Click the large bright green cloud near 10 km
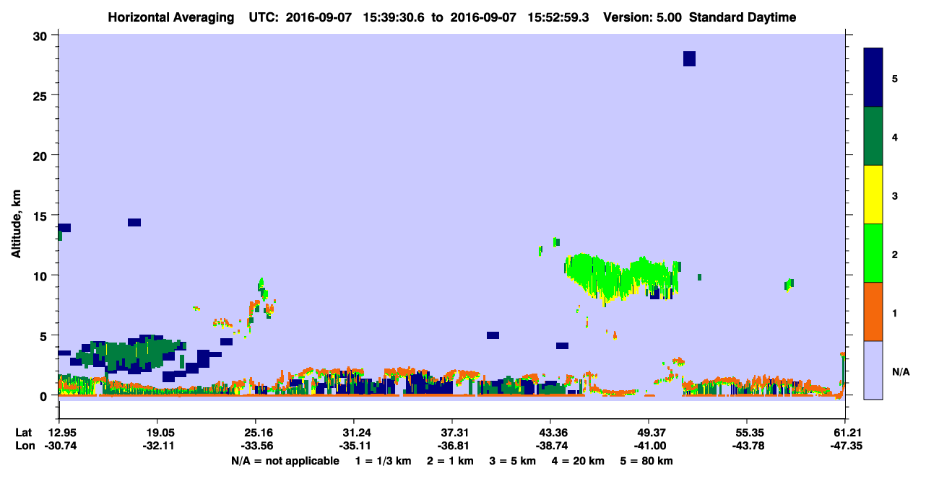This screenshot has height=481, width=939. pyautogui.click(x=621, y=277)
